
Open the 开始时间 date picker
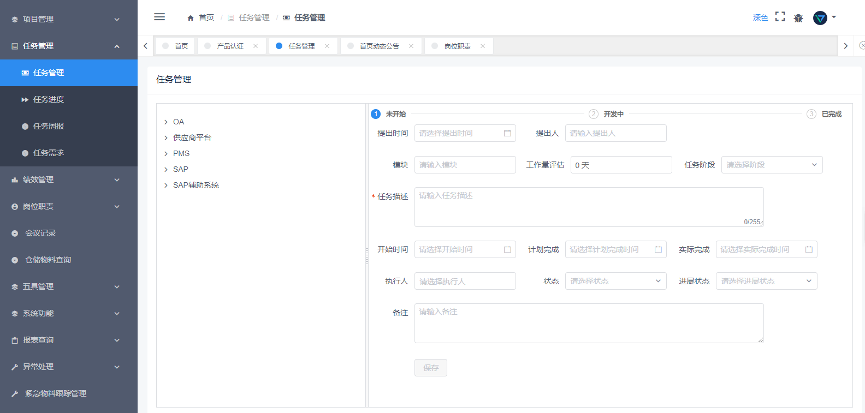coord(465,249)
